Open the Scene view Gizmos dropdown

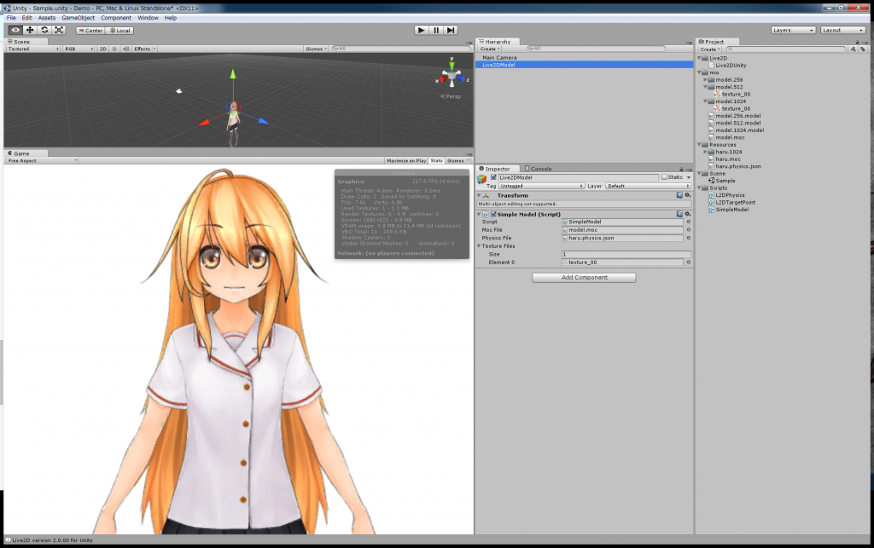[x=316, y=49]
